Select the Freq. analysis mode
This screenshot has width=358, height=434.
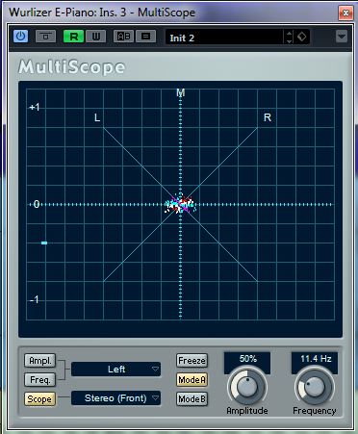(40, 380)
